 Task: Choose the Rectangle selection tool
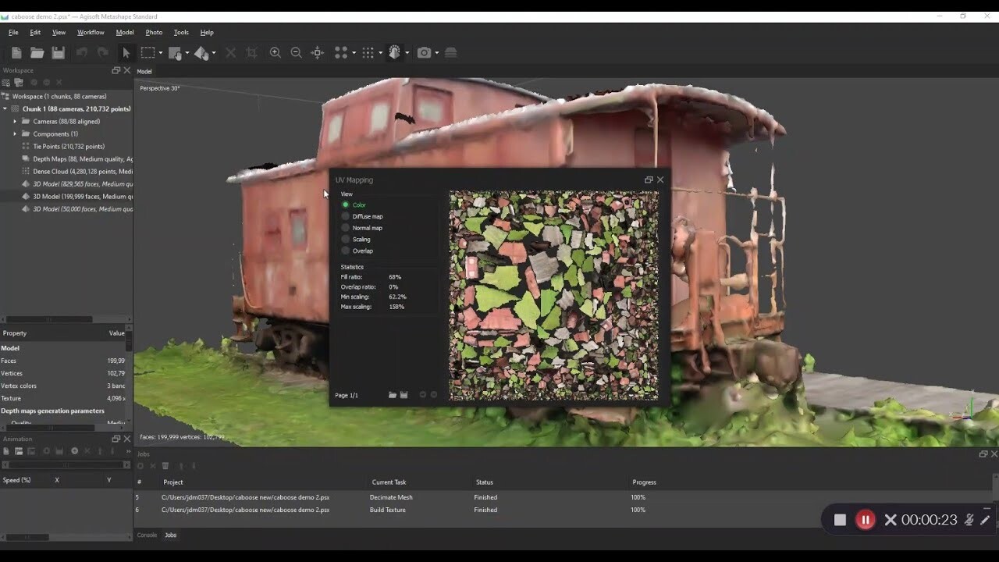click(x=148, y=53)
